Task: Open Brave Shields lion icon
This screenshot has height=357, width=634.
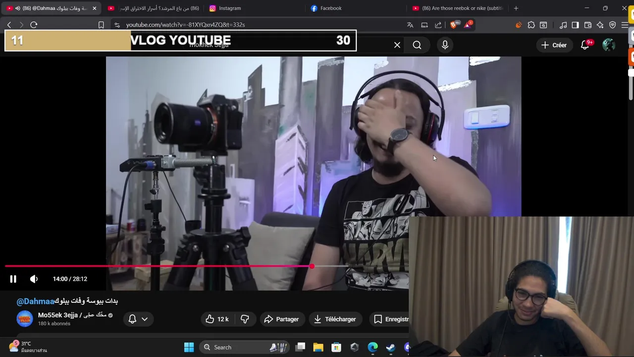Action: click(x=455, y=24)
